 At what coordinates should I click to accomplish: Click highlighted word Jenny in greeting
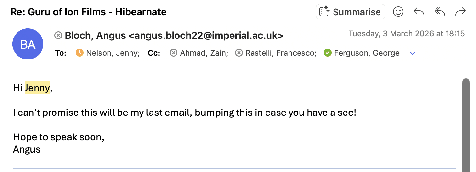[x=37, y=88]
